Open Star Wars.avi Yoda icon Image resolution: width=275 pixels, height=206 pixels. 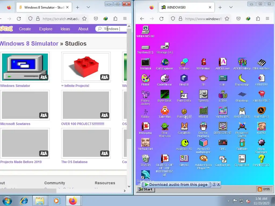coord(165,130)
